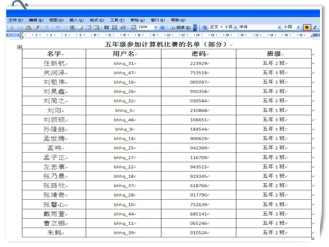Click the username cell bhhq_5
The image size is (329, 247).
click(x=123, y=111)
